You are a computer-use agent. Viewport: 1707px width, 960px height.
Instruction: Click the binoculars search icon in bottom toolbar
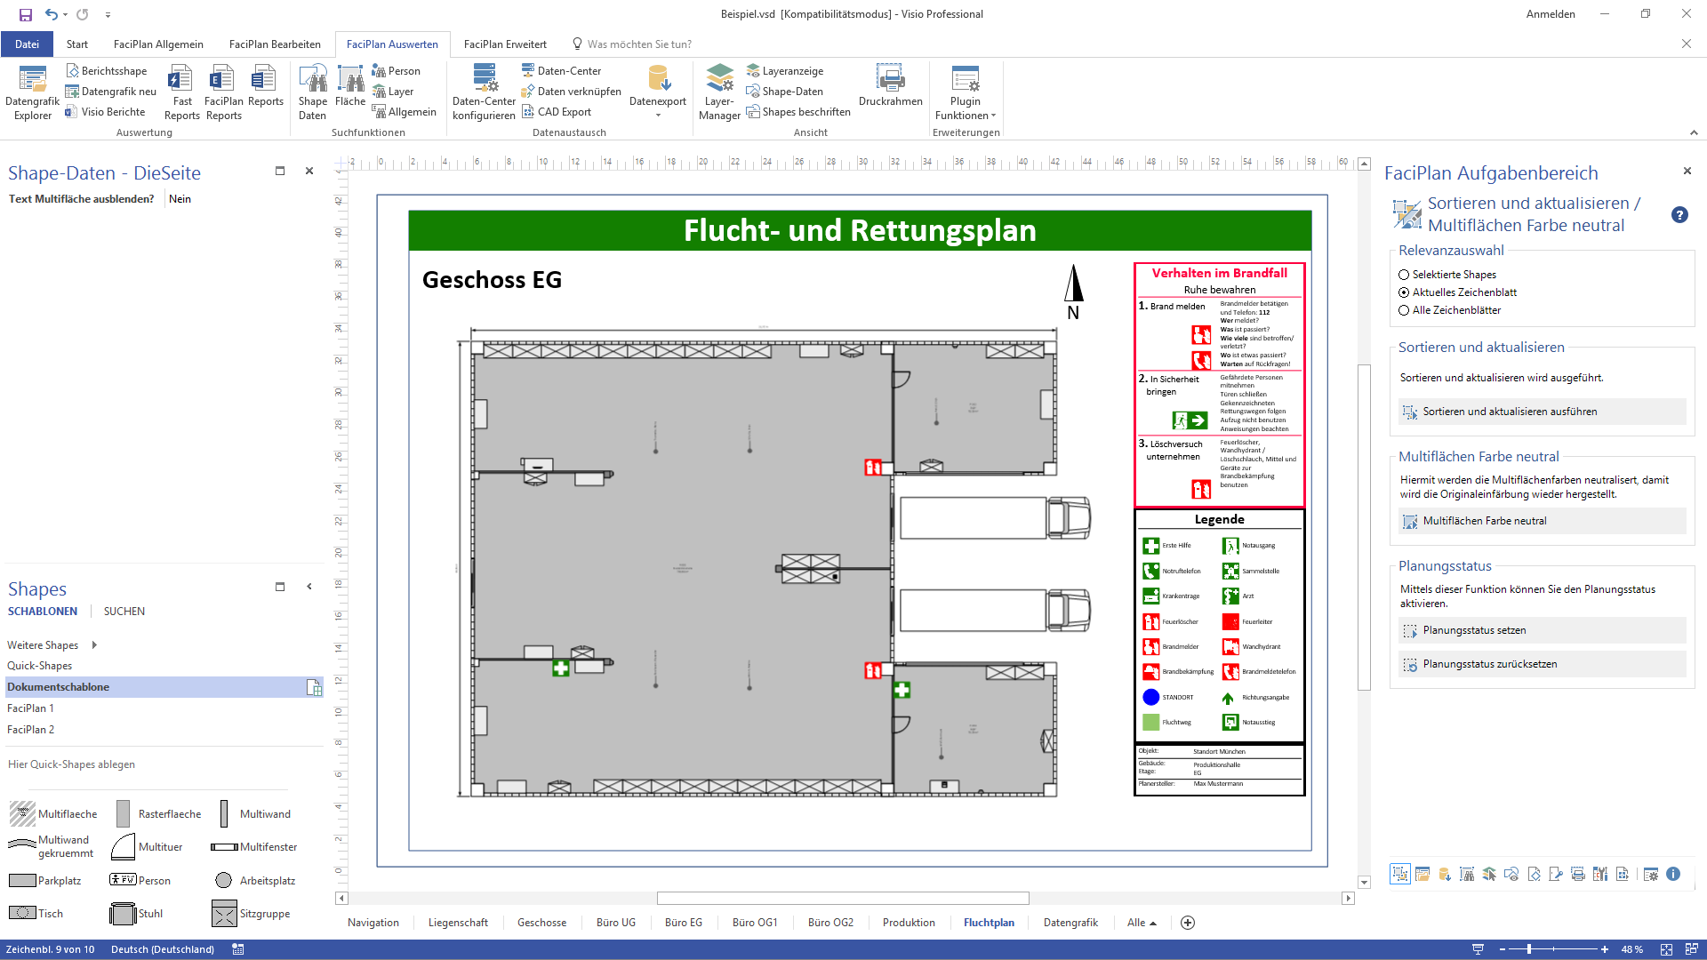1467,875
